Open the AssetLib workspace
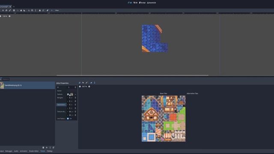The image size is (274, 154). coord(152,3)
